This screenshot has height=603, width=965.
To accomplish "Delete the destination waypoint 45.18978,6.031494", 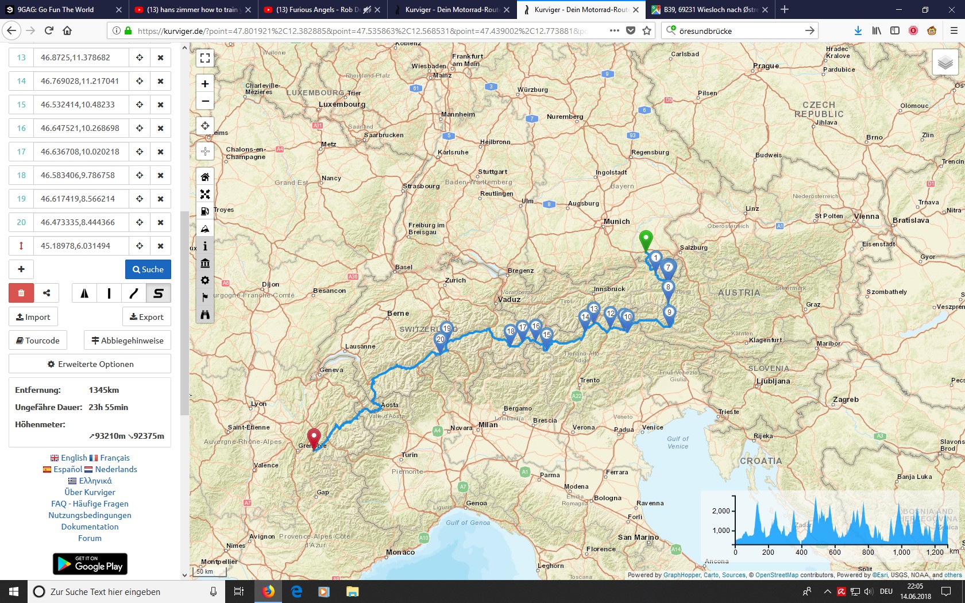I will (160, 246).
